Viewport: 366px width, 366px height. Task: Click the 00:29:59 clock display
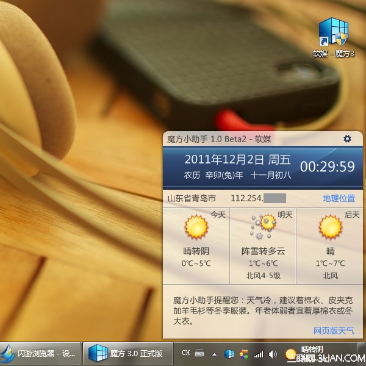327,167
